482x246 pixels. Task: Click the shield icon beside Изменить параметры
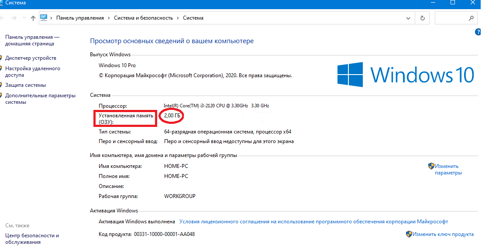431,166
